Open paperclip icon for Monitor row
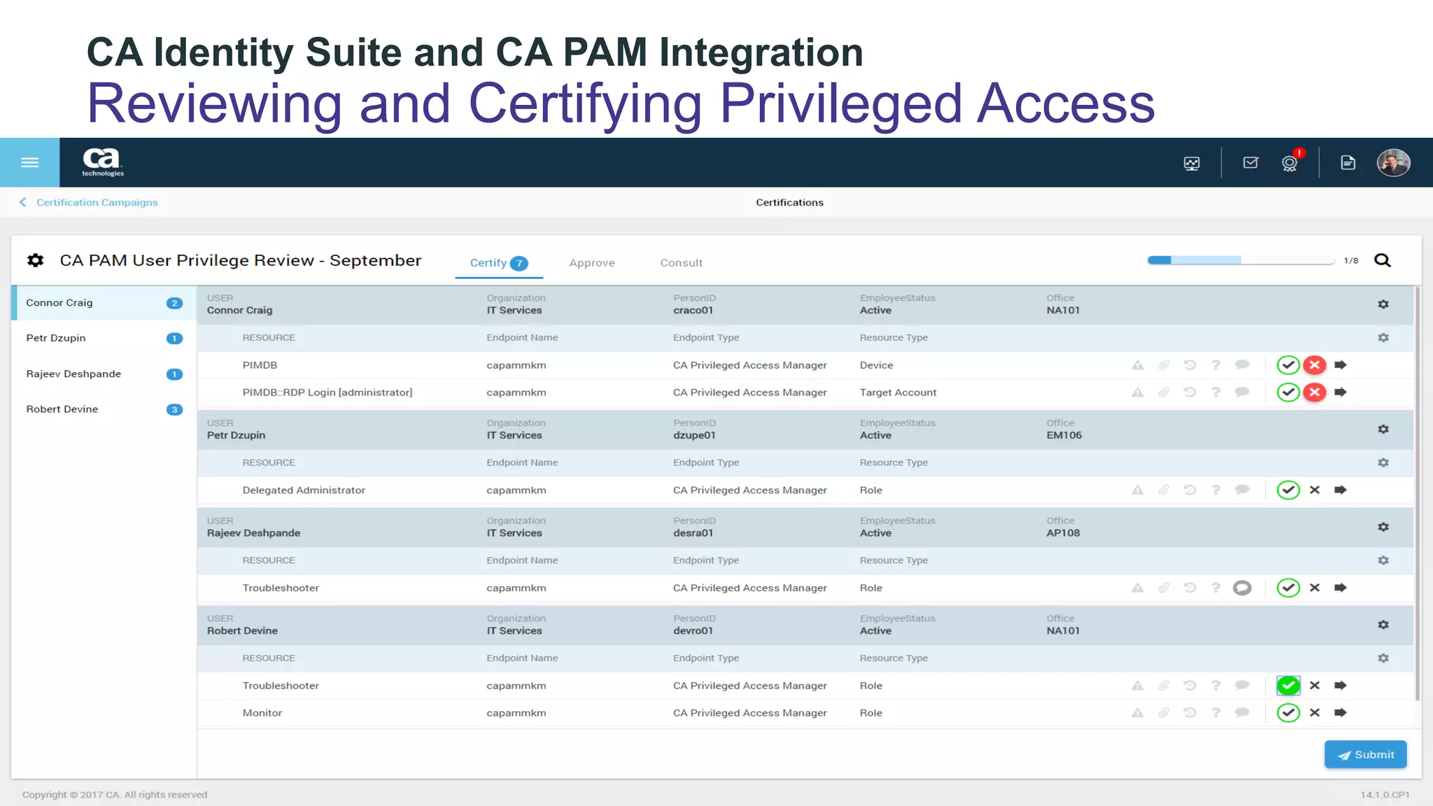1433x806 pixels. pos(1164,713)
